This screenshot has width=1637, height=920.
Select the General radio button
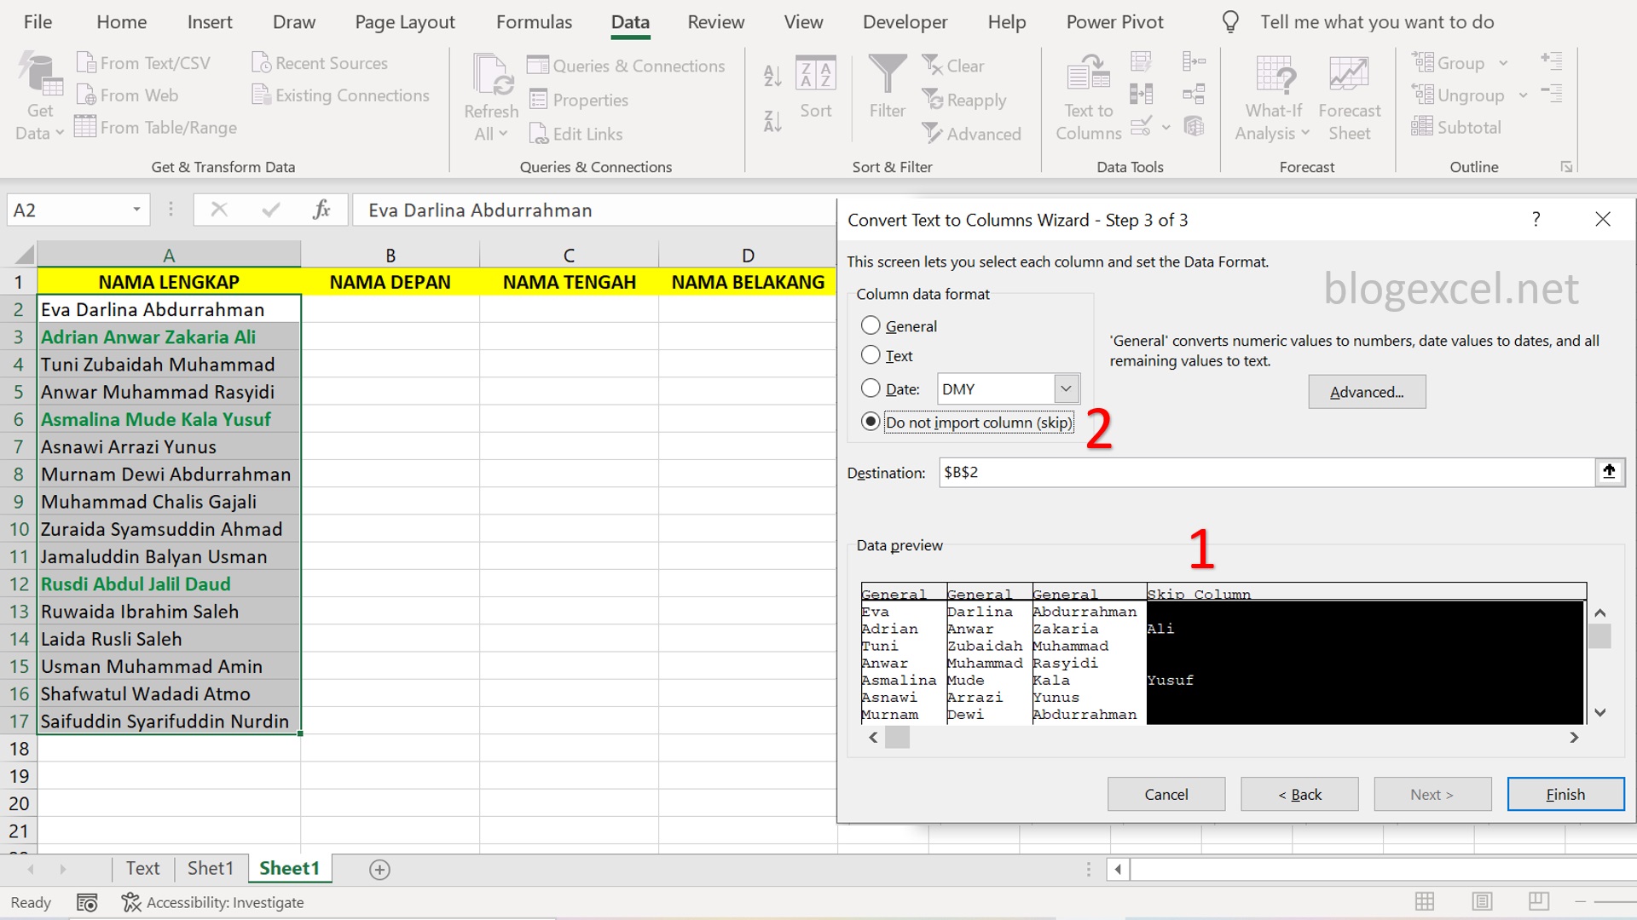(871, 325)
